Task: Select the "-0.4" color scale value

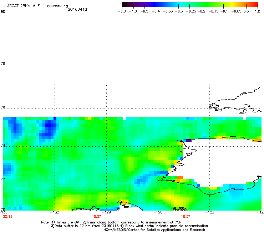Action: coord(156,11)
